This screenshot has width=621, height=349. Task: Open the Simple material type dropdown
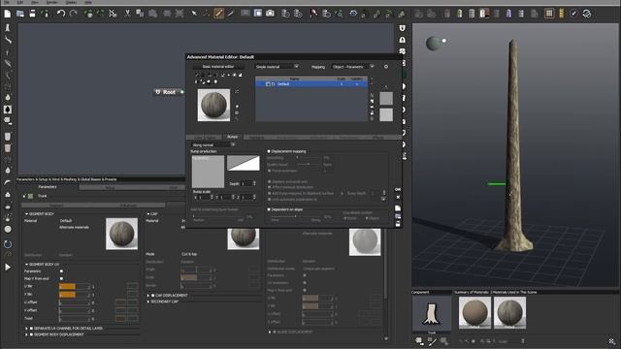click(277, 67)
